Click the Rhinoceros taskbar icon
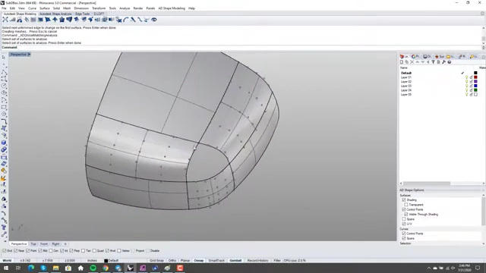 (x=130, y=268)
